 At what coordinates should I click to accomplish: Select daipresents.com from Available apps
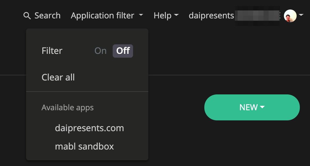click(x=89, y=128)
